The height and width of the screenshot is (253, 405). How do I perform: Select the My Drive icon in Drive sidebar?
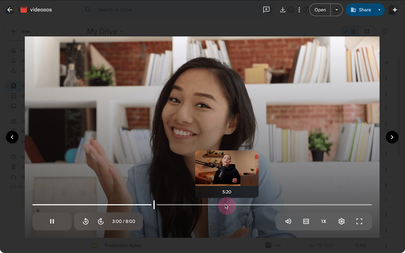[x=13, y=86]
